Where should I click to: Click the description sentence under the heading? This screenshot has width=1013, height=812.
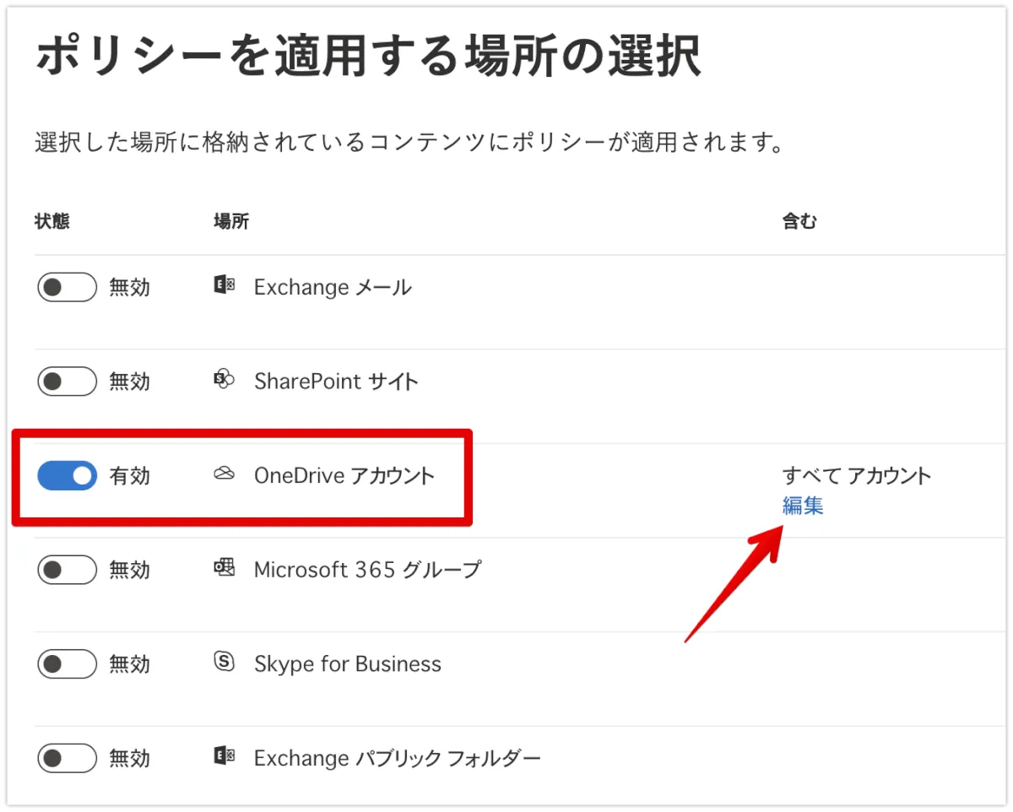click(410, 142)
